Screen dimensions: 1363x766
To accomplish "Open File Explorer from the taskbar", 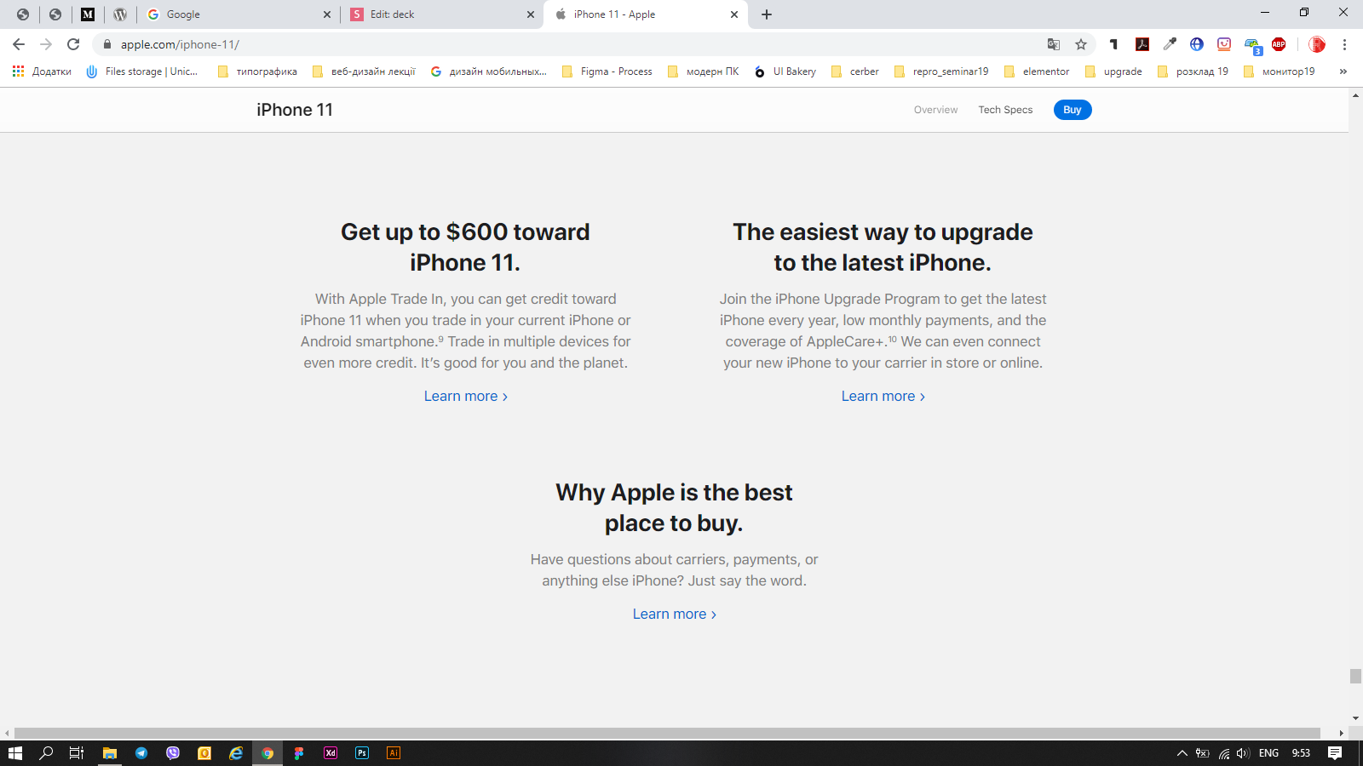I will click(x=110, y=753).
